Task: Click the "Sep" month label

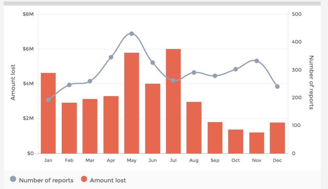Action: tap(215, 160)
